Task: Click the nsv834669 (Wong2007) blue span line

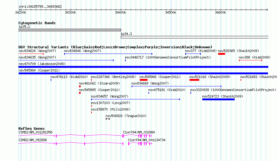Action: (176, 86)
